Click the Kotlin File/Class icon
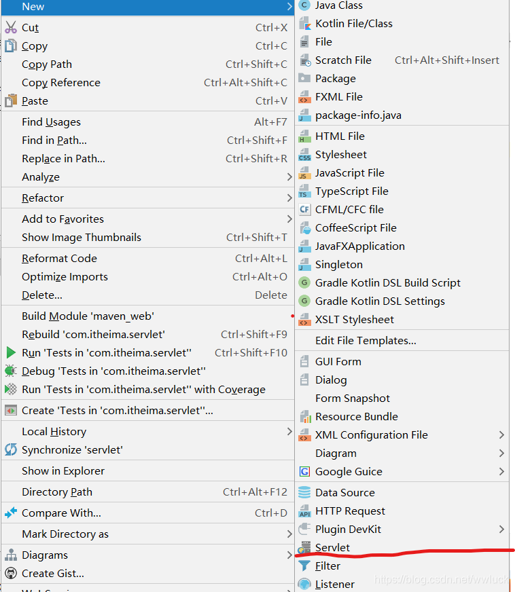This screenshot has width=515, height=592. (x=304, y=23)
